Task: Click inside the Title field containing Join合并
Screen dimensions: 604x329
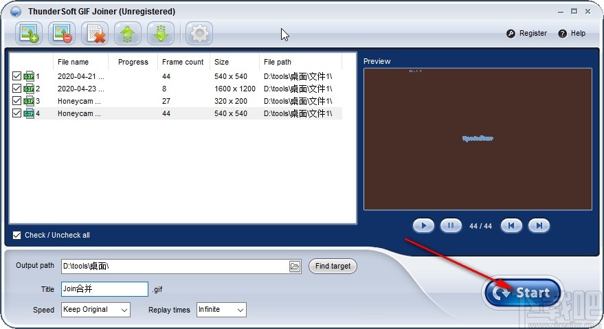Action: pos(104,289)
